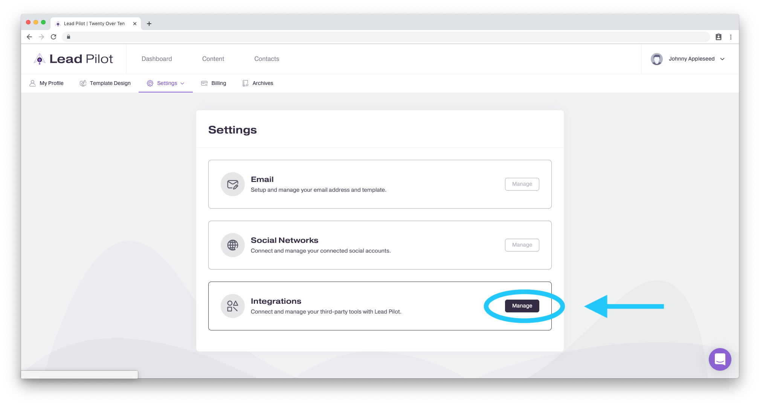This screenshot has width=760, height=406.
Task: Manage the Integrations settings
Action: point(522,306)
